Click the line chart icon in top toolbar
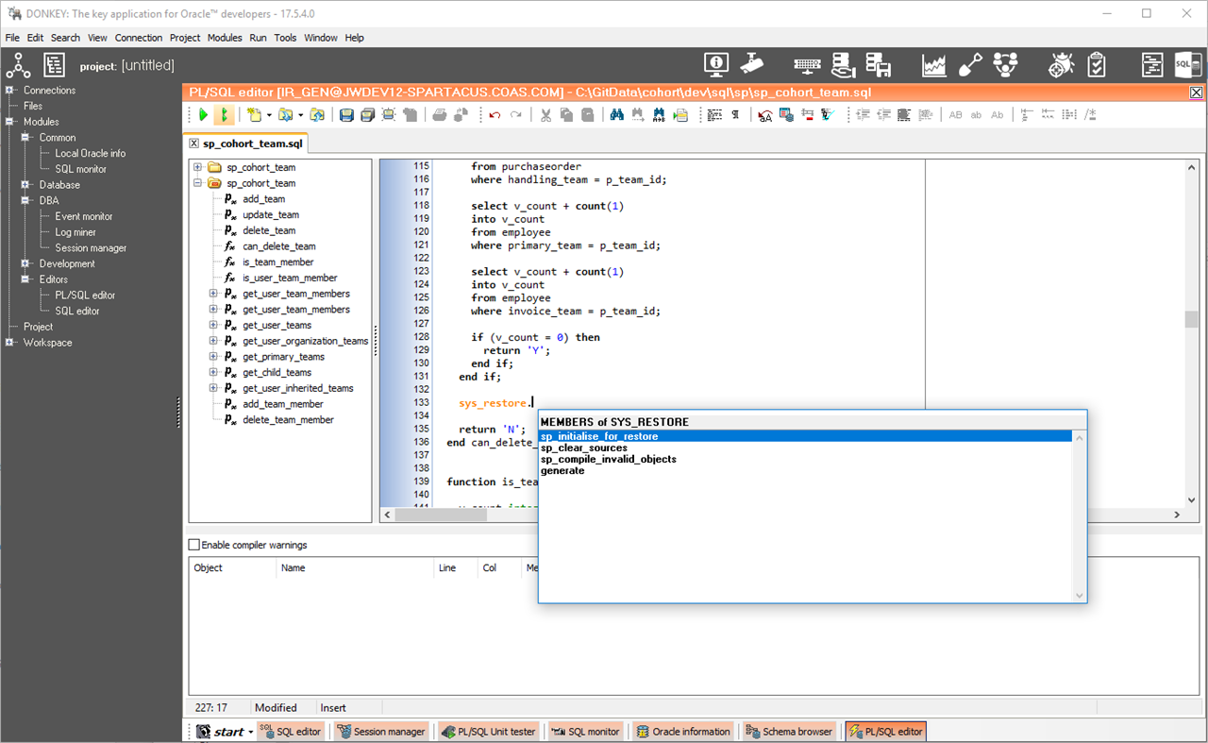This screenshot has width=1208, height=743. pyautogui.click(x=933, y=65)
